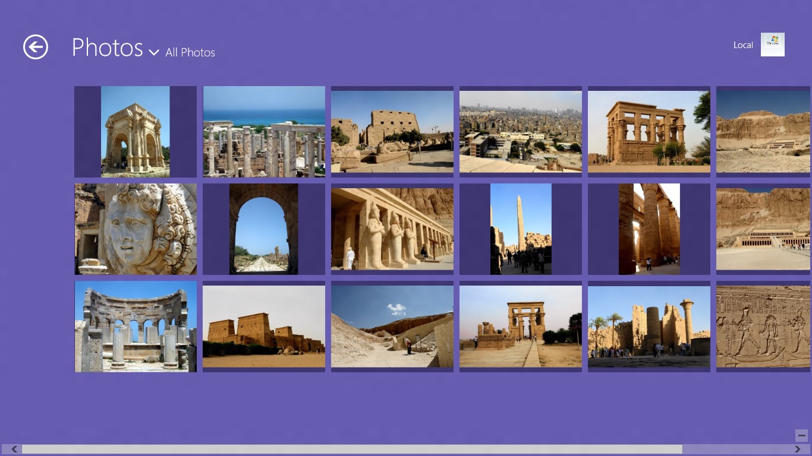Click the All Photos label
This screenshot has height=456, width=812.
pyautogui.click(x=190, y=53)
